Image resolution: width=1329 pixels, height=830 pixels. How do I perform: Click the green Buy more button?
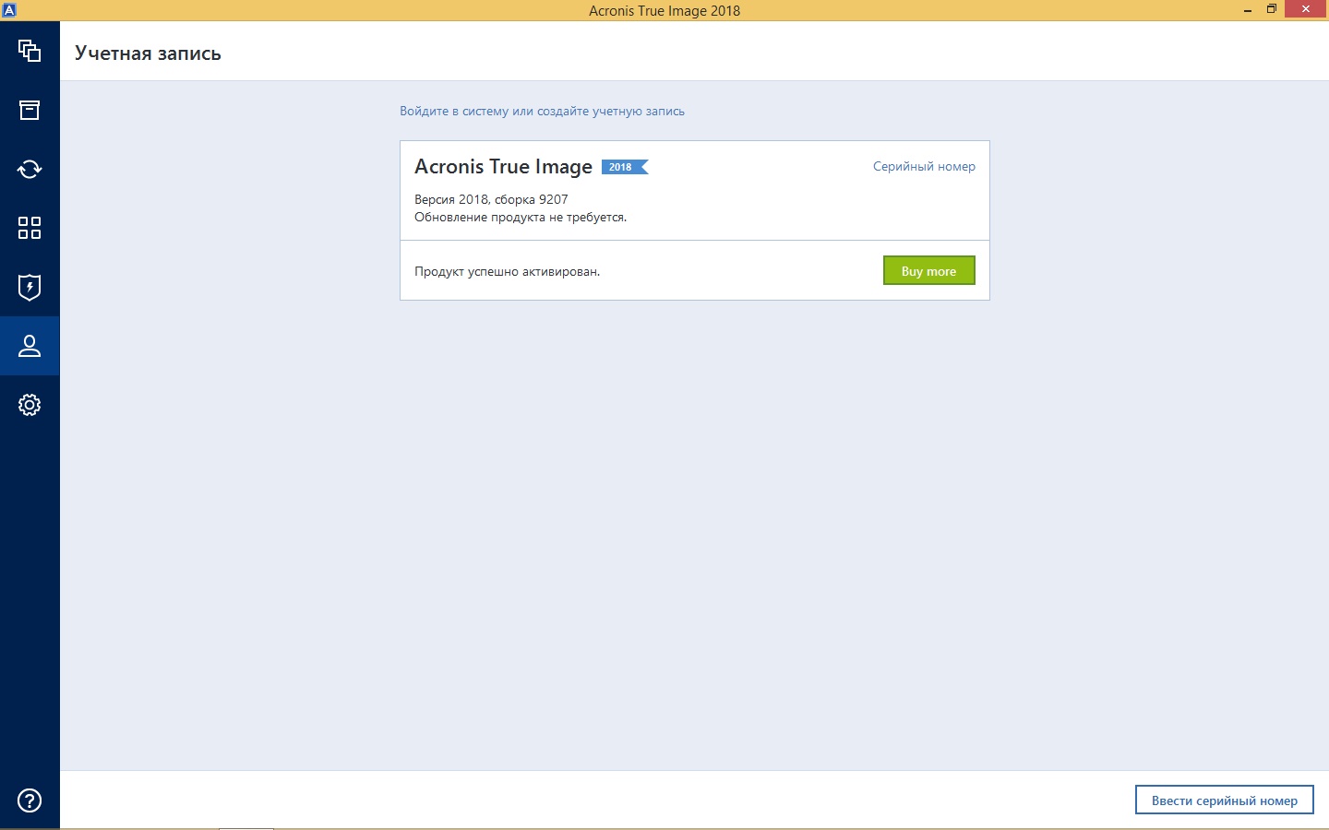pyautogui.click(x=928, y=271)
